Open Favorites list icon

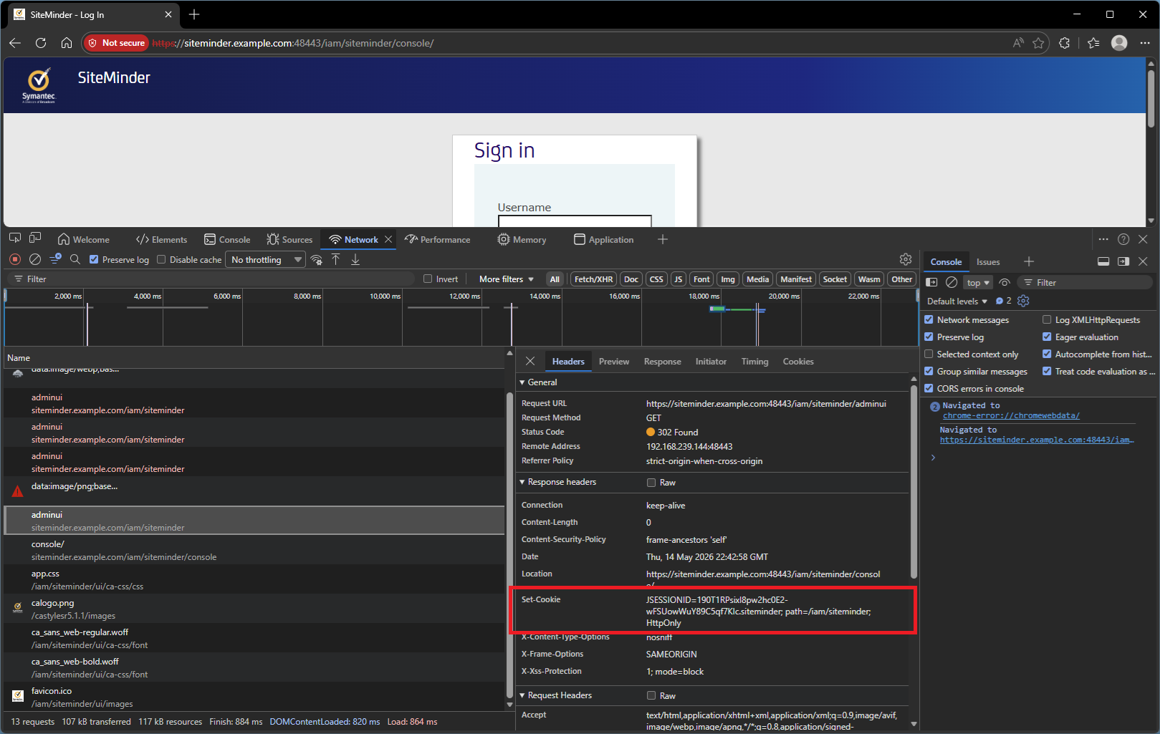coord(1093,43)
